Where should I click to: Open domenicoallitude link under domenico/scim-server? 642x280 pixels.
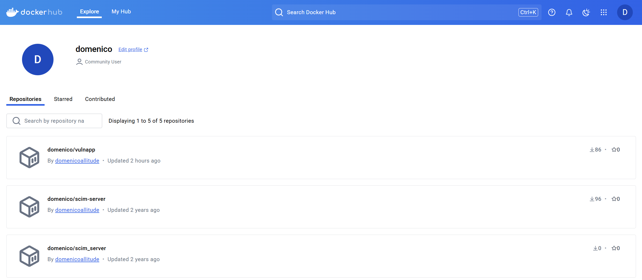tap(77, 210)
